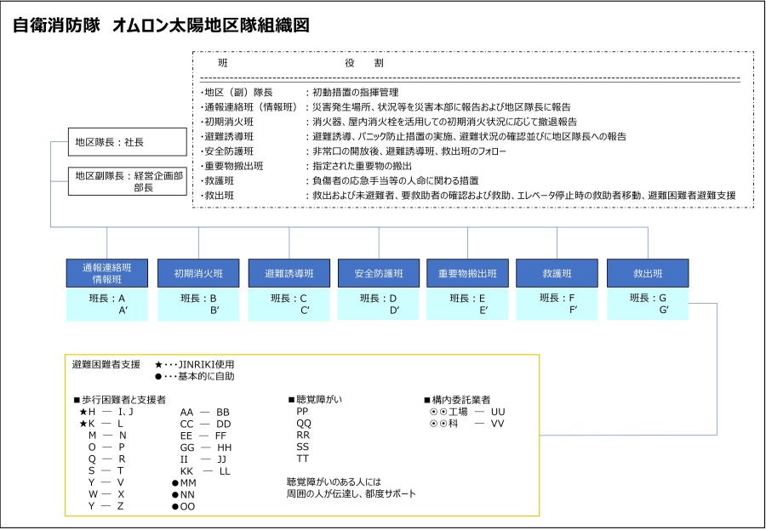Click the legend entry ★･･･JINRIKI使用
The height and width of the screenshot is (530, 766).
tap(194, 364)
